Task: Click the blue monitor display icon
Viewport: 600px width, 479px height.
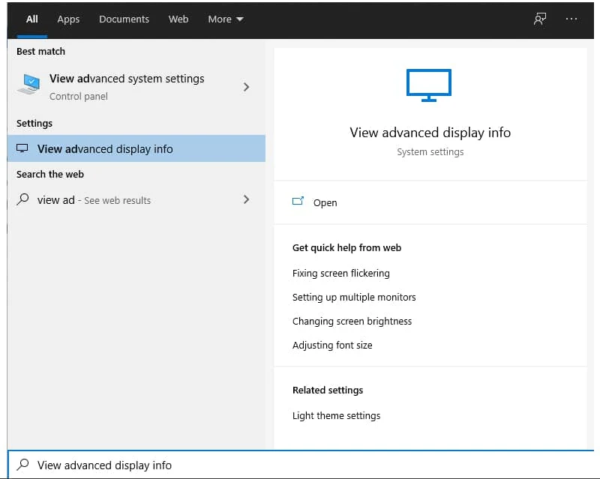Action: [x=429, y=85]
